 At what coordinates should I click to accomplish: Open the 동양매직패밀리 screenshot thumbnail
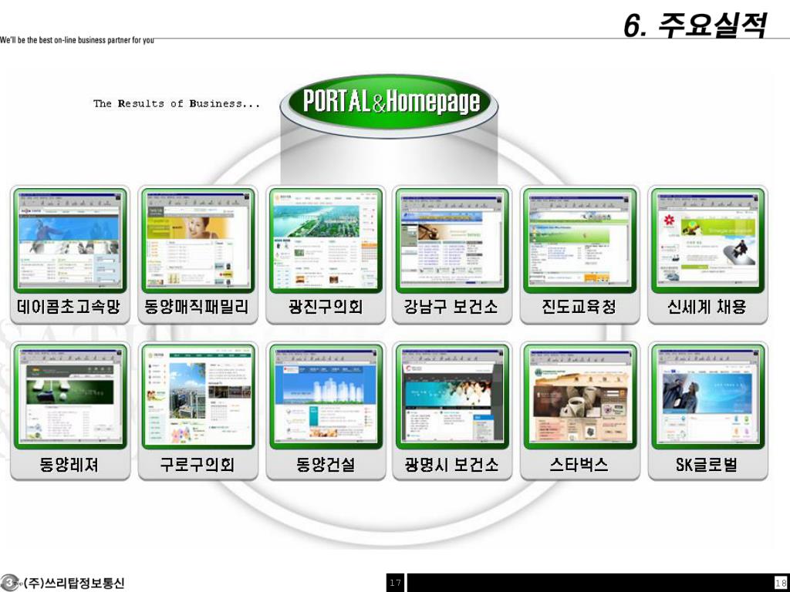coord(197,240)
